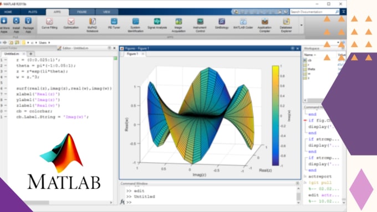377x212 pixels.
Task: Click the Command Window fx prompt
Action: click(x=123, y=202)
